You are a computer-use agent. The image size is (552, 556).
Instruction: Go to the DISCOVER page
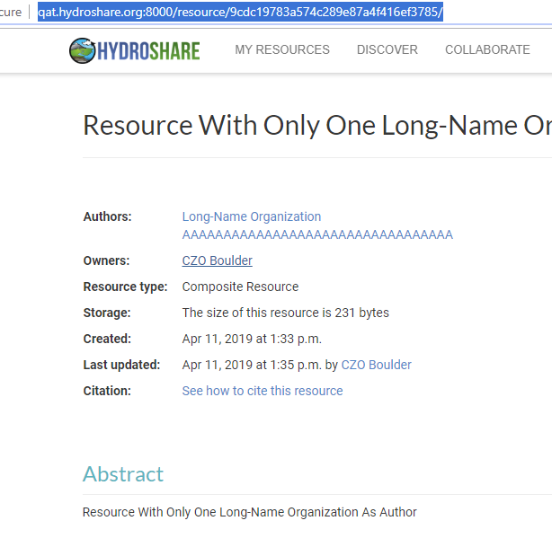(x=387, y=49)
